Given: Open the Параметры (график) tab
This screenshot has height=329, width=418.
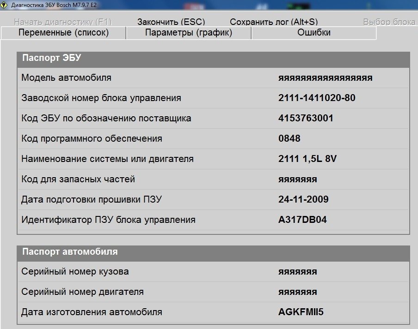Looking at the screenshot, I should click(x=189, y=33).
